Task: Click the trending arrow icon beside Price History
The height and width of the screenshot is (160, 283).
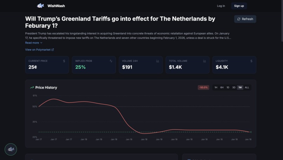Action: (32, 88)
